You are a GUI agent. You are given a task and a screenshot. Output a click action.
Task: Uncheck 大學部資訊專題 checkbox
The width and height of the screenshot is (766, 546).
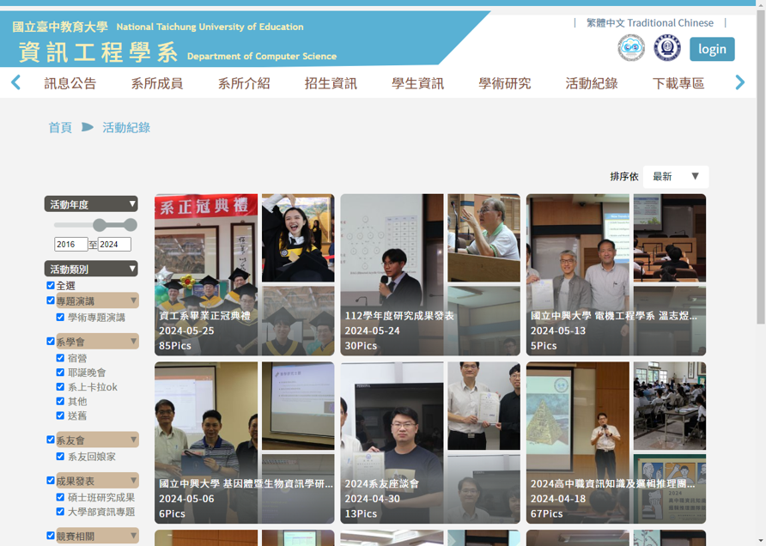(x=60, y=512)
